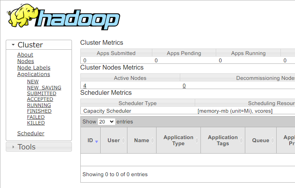295x188 pixels.
Task: Click the Scheduler Type header
Action: coord(137,103)
